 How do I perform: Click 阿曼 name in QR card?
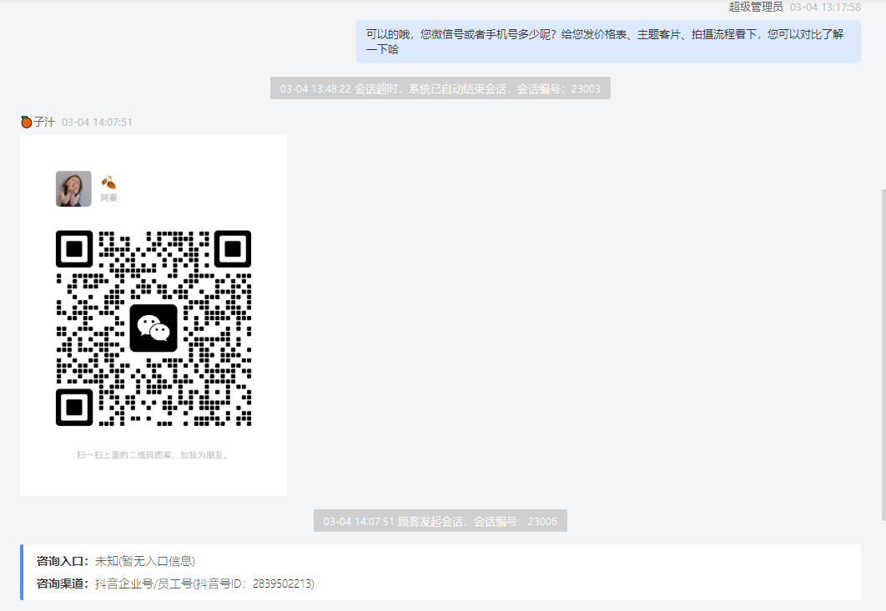pos(108,198)
